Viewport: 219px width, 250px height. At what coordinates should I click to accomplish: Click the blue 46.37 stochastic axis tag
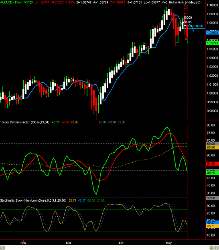213,222
